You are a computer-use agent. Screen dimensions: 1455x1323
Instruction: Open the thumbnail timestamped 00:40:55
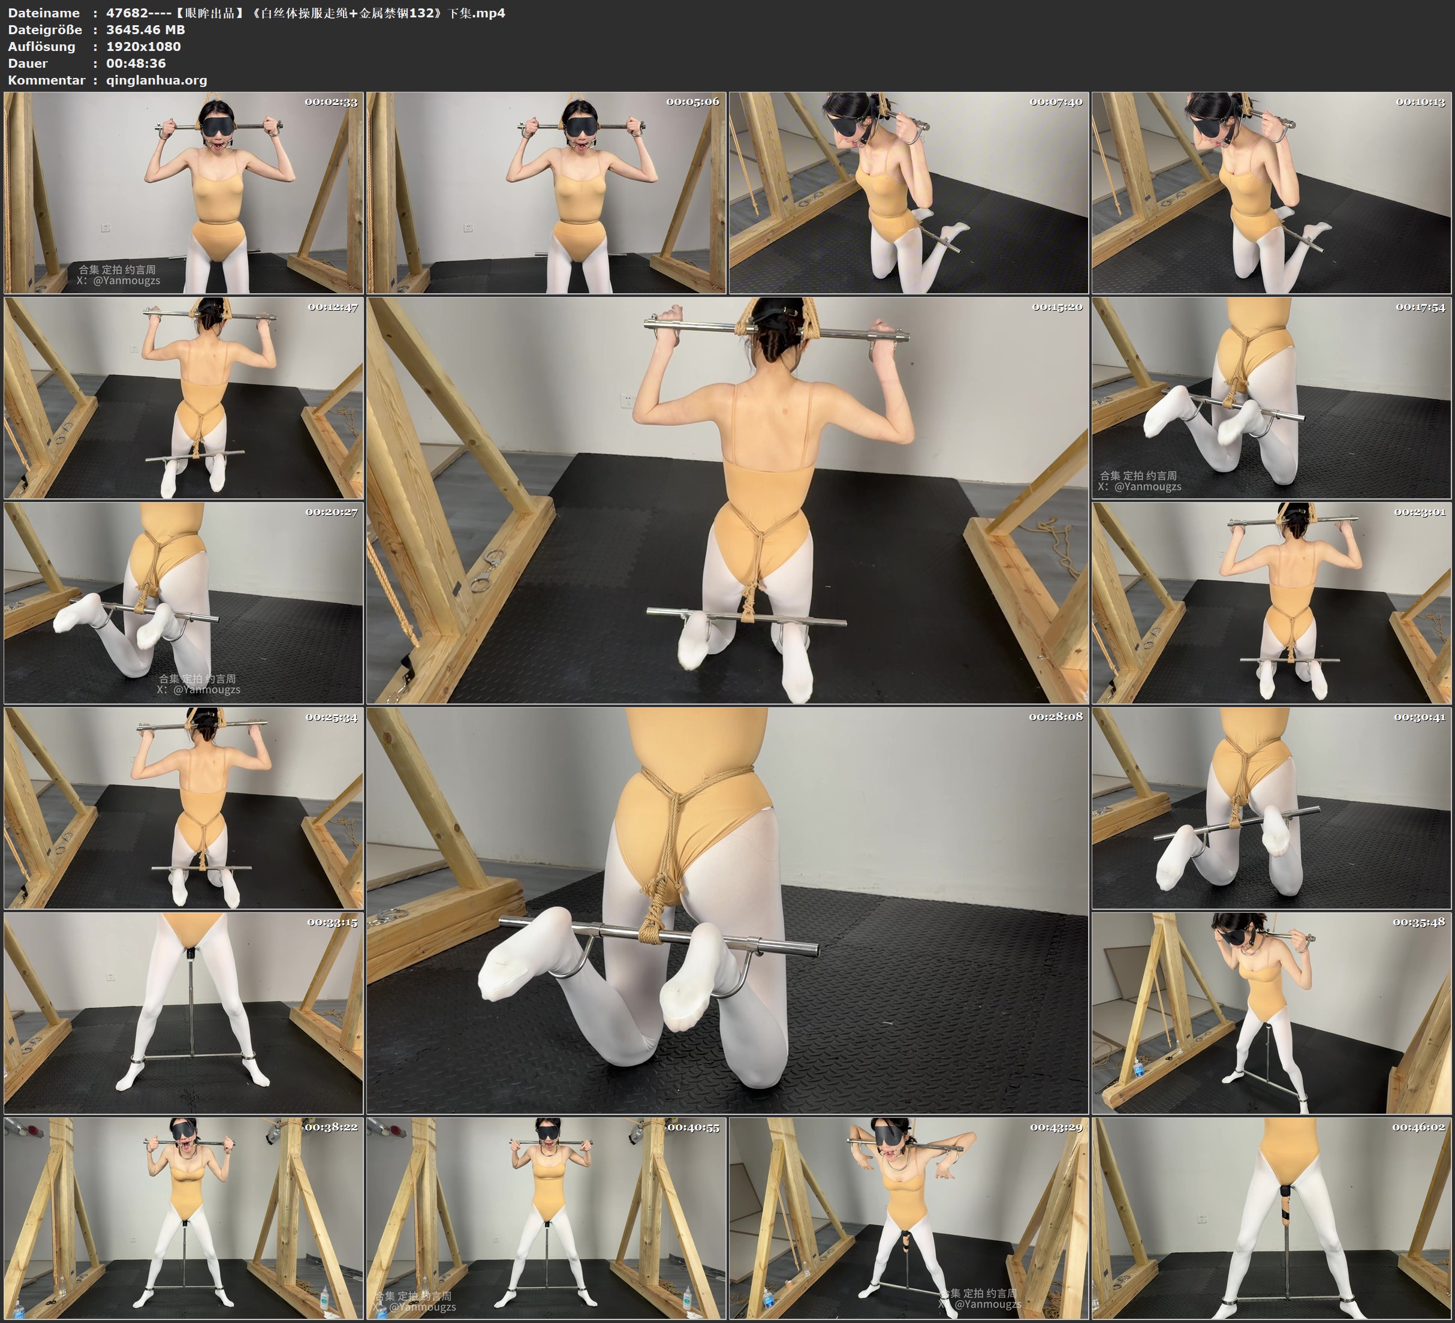tap(546, 1218)
